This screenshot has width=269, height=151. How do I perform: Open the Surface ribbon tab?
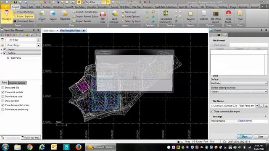(47, 7)
